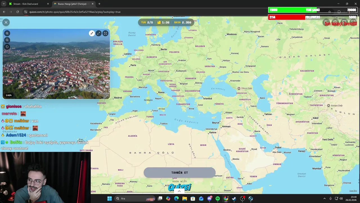
Task: Enlarge the photo panel with the diagonal arrows
Action: [x=98, y=33]
